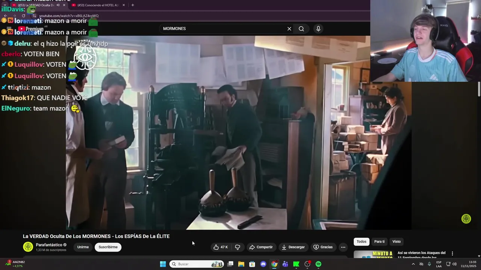This screenshot has height=270, width=481.
Task: Go to YouTube Premium home logo
Action: pyautogui.click(x=30, y=29)
